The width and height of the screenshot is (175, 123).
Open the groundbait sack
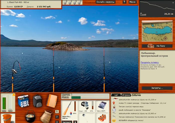(x=46, y=116)
